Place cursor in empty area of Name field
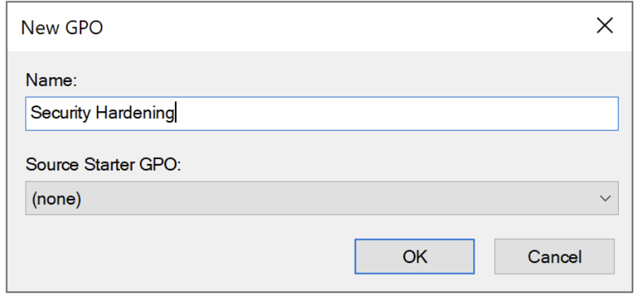Screen dimensions: 641x299 click(x=418, y=113)
